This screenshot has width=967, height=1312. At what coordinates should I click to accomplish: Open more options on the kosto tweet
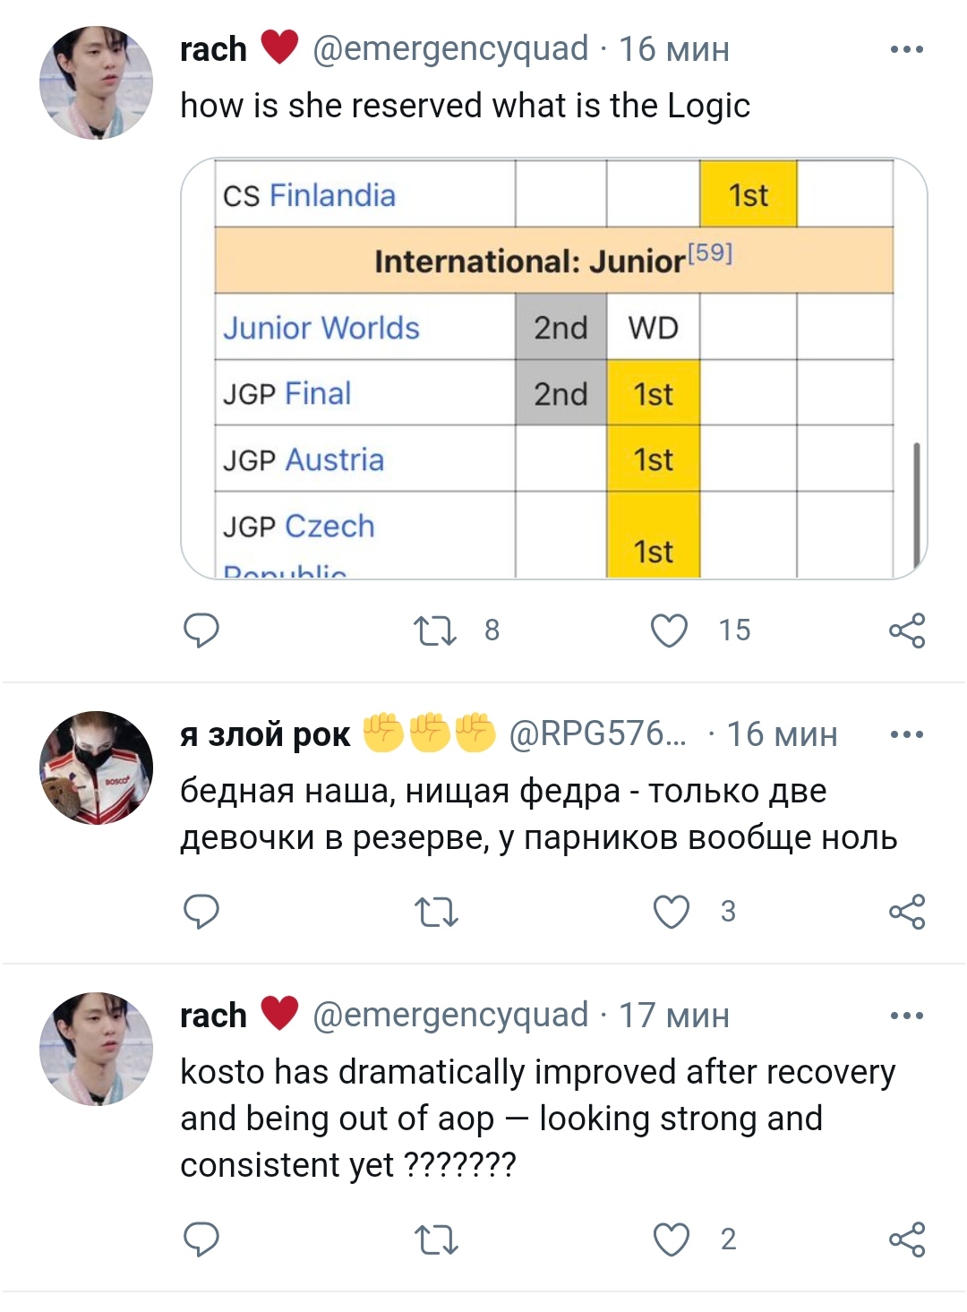click(x=906, y=1016)
